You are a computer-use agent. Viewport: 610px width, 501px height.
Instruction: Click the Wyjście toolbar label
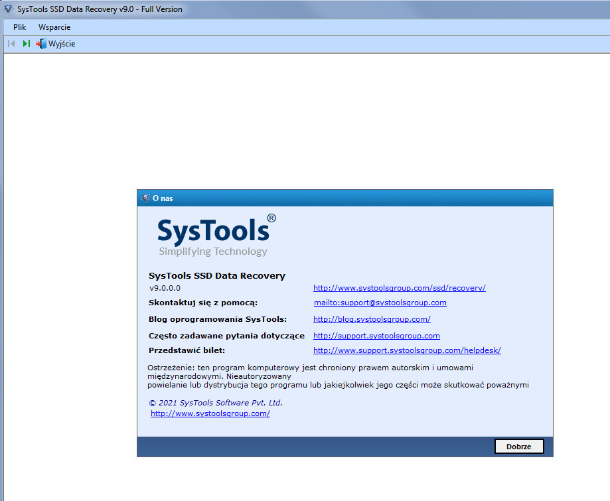pos(62,44)
